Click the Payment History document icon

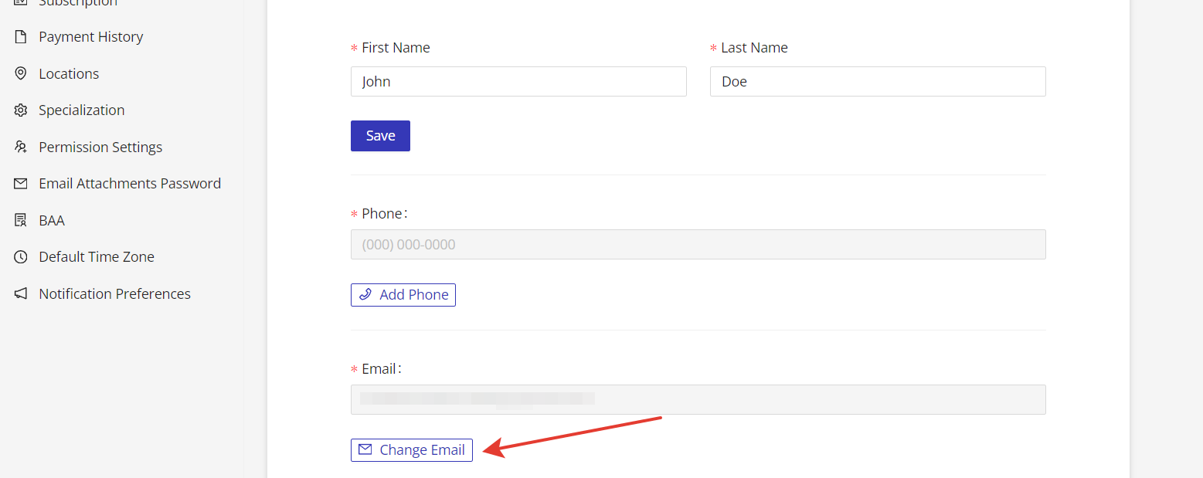click(x=21, y=37)
